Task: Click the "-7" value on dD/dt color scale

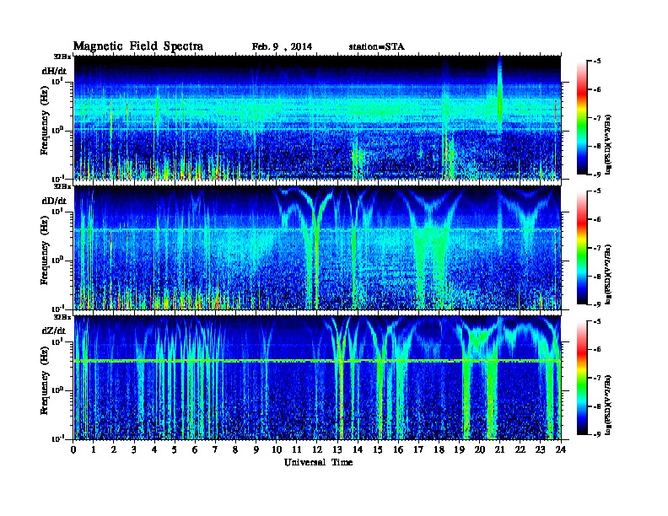Action: click(x=597, y=248)
